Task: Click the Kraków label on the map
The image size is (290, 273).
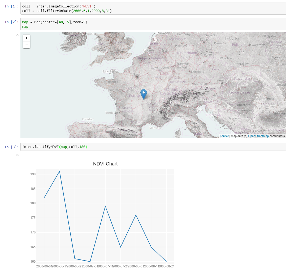Action: 243,64
